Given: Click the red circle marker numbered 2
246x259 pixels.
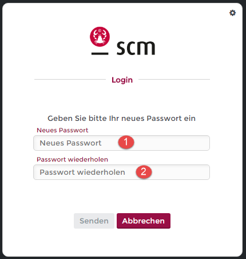Looking at the screenshot, I should (144, 171).
